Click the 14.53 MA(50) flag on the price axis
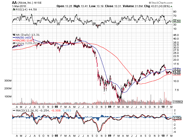Image resolution: width=183 pixels, height=138 pixels. click(x=176, y=70)
